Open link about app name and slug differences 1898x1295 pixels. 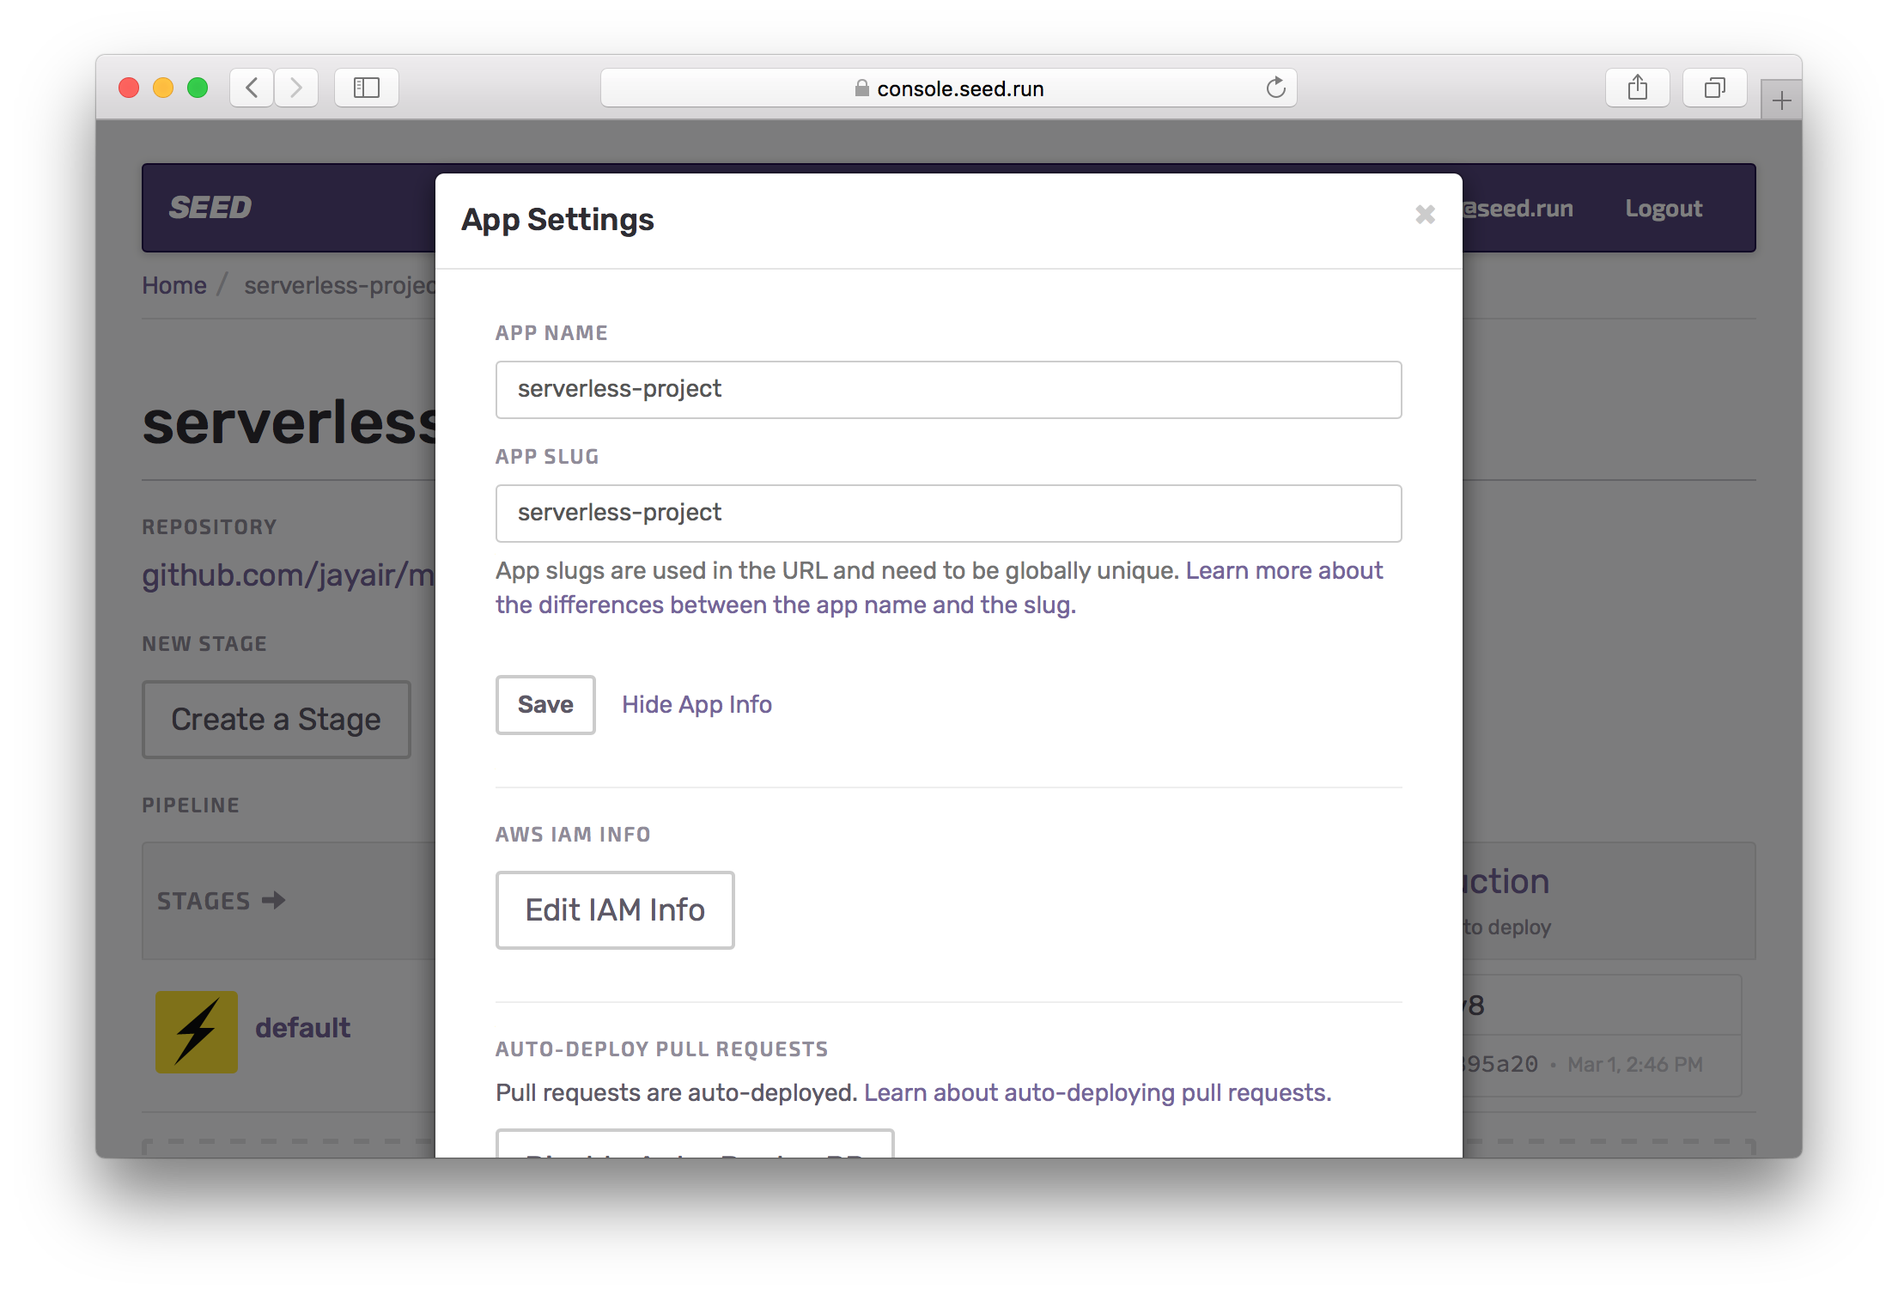click(785, 605)
